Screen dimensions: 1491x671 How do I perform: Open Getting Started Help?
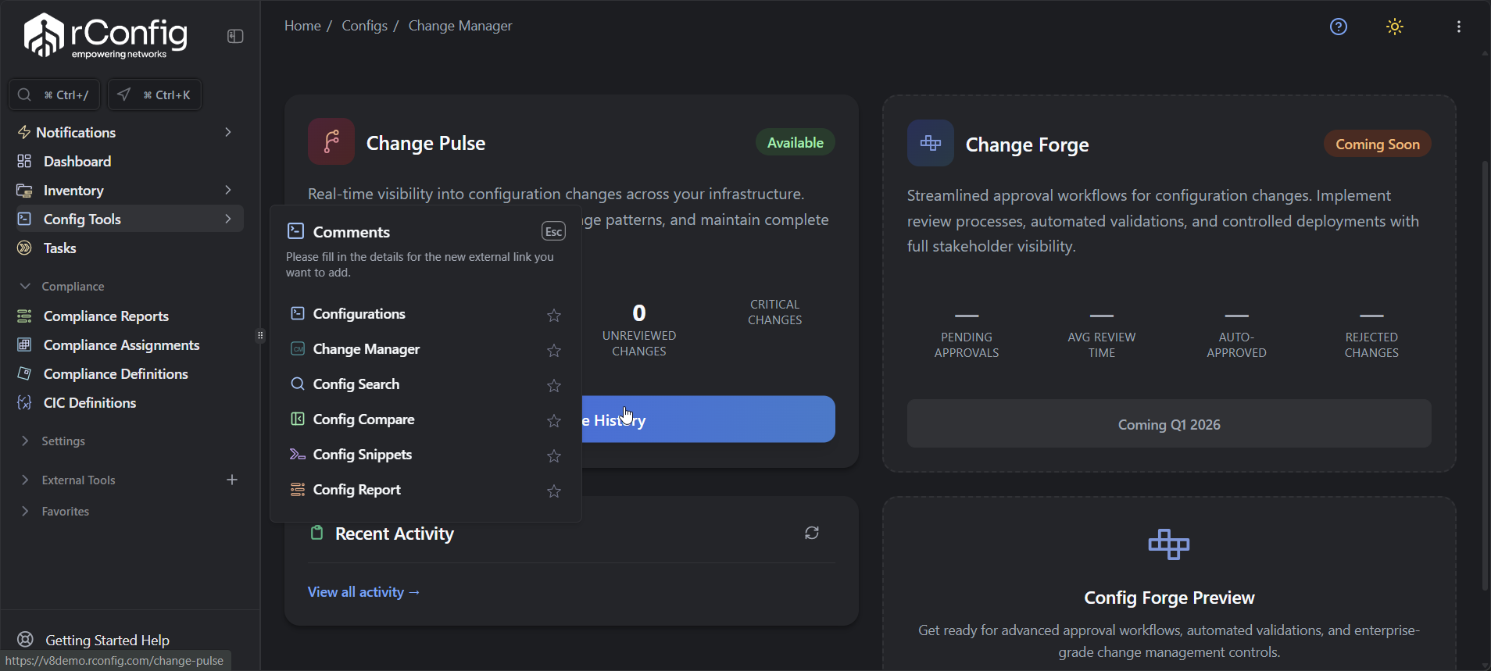tap(107, 640)
